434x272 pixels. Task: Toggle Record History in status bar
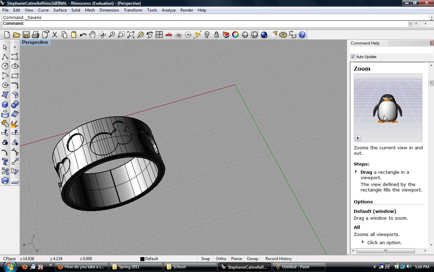click(279, 259)
